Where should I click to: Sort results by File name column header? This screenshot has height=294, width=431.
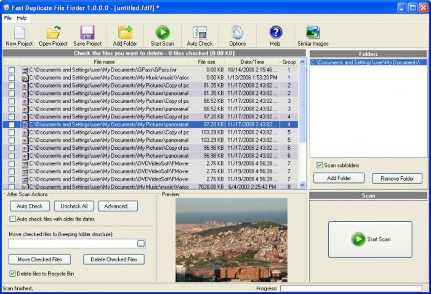point(104,62)
